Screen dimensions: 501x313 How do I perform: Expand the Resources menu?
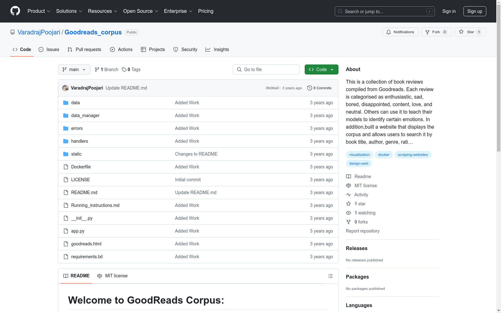click(x=103, y=11)
